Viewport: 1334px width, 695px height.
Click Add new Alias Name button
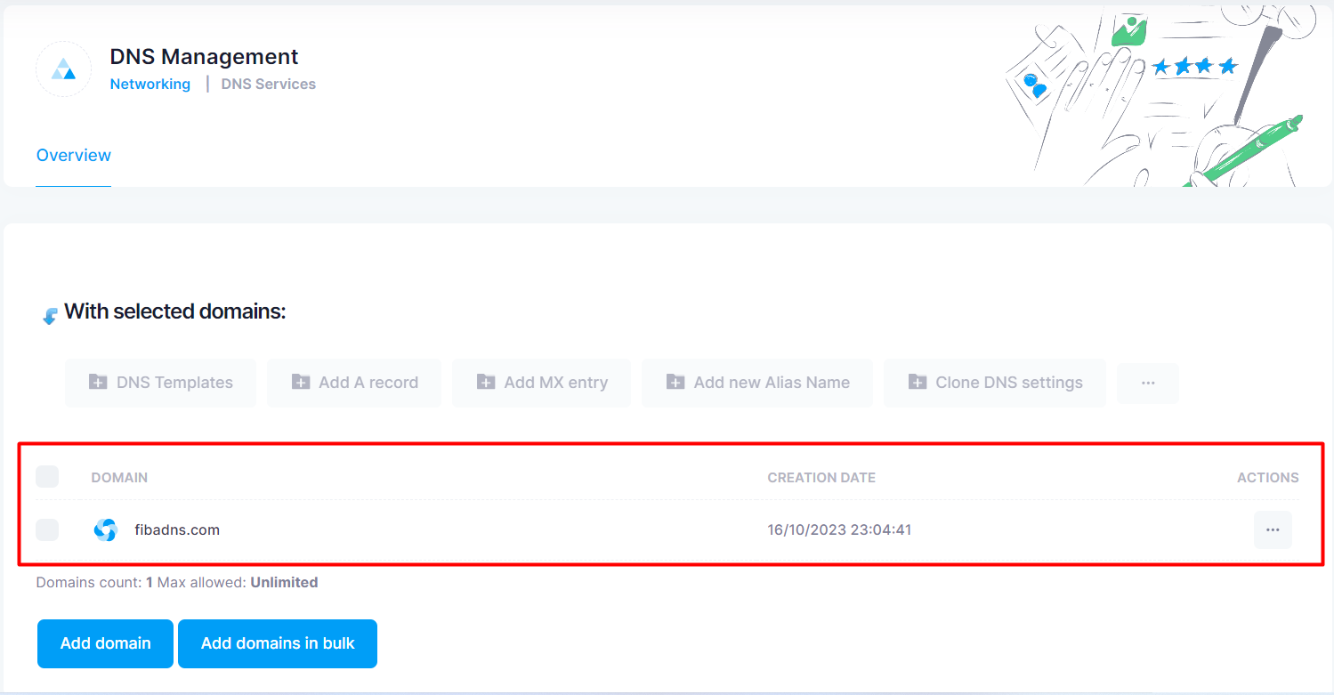point(757,383)
